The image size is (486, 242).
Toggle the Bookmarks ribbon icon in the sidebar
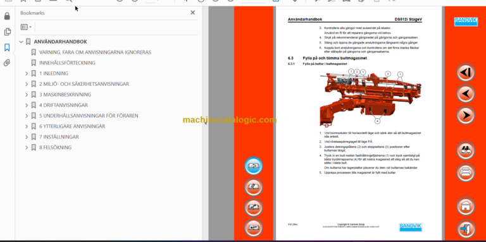coord(7,47)
